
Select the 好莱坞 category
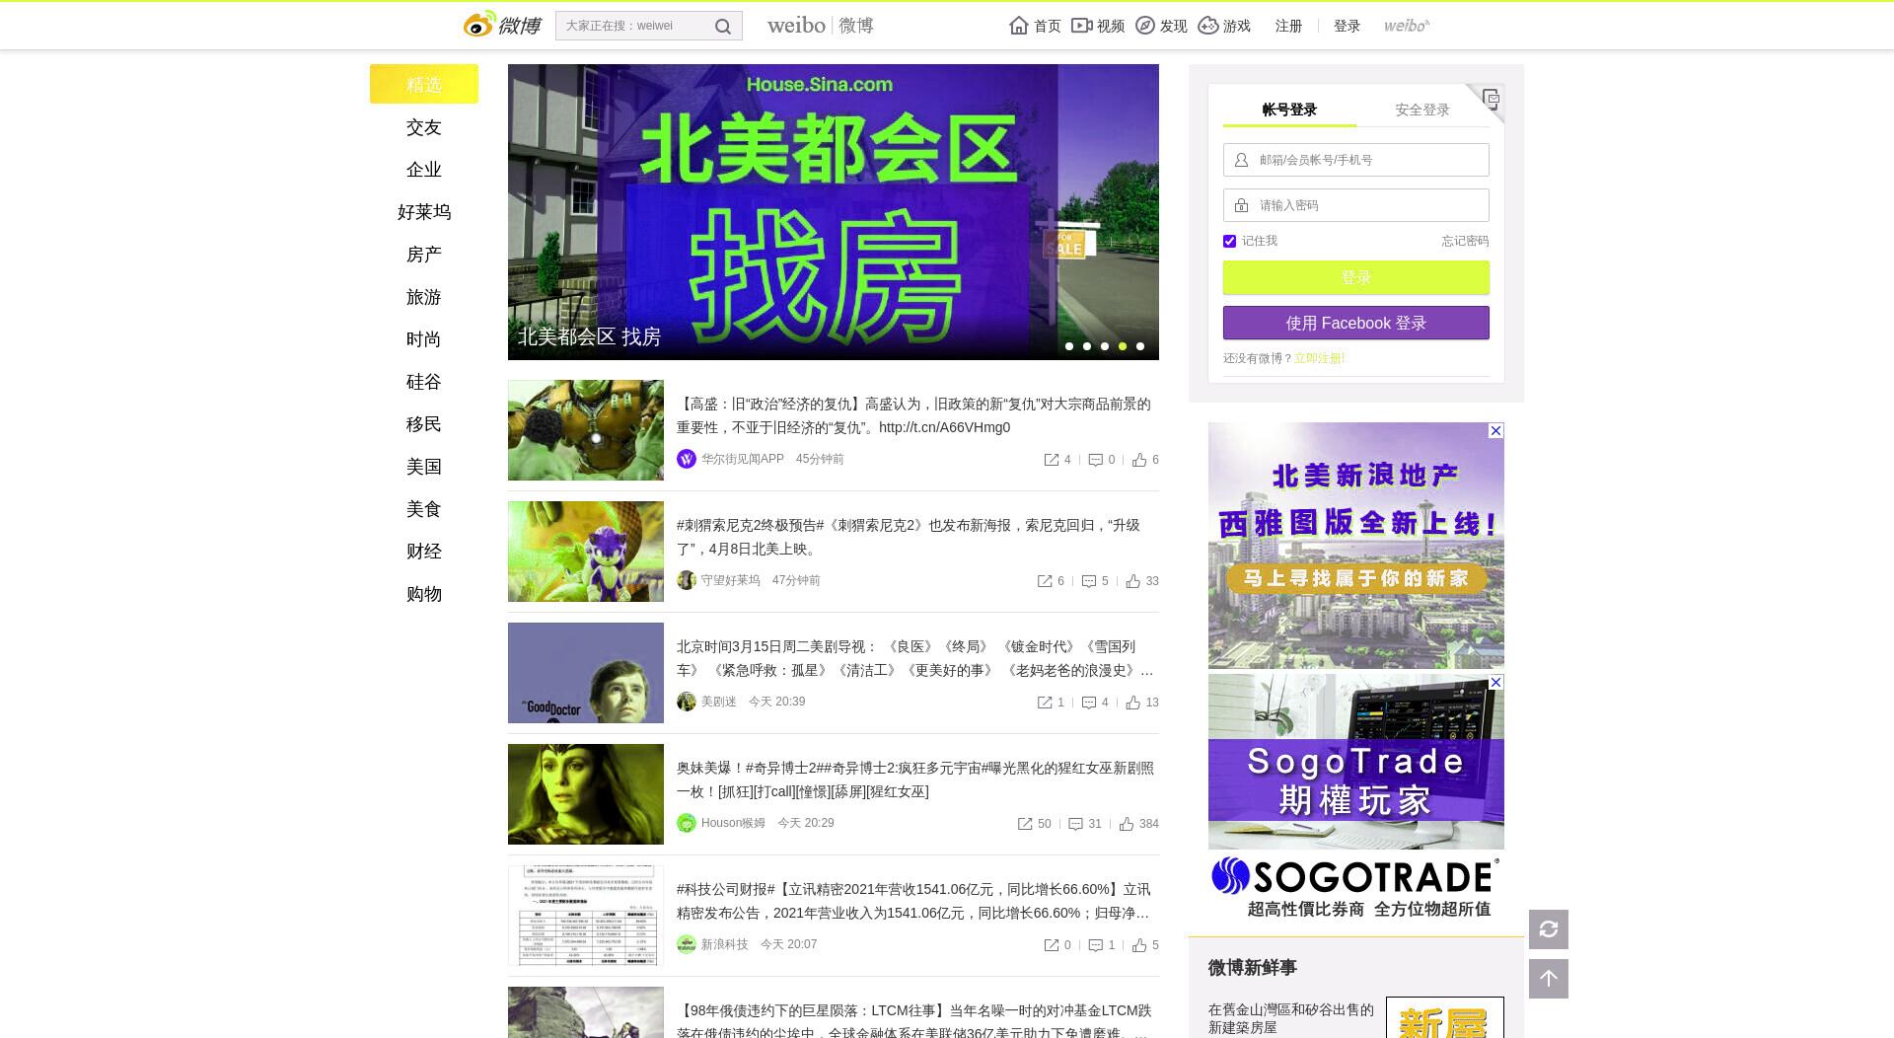(x=424, y=212)
